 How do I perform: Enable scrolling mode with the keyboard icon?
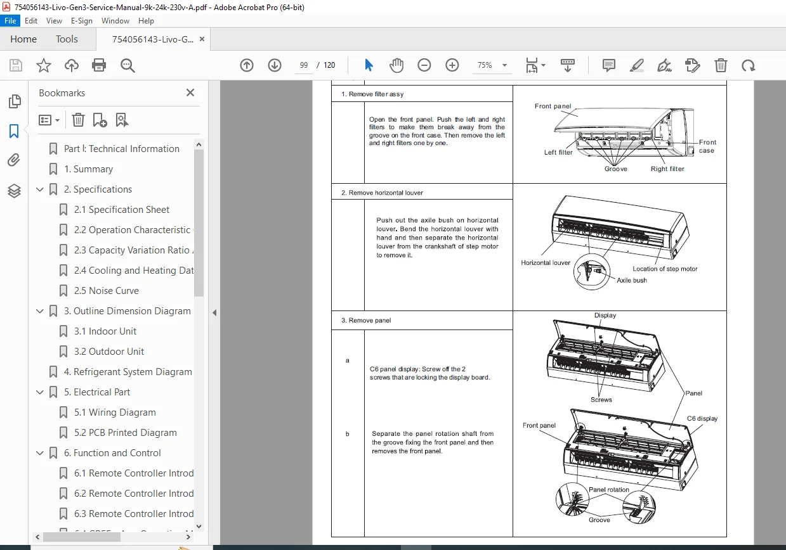568,65
